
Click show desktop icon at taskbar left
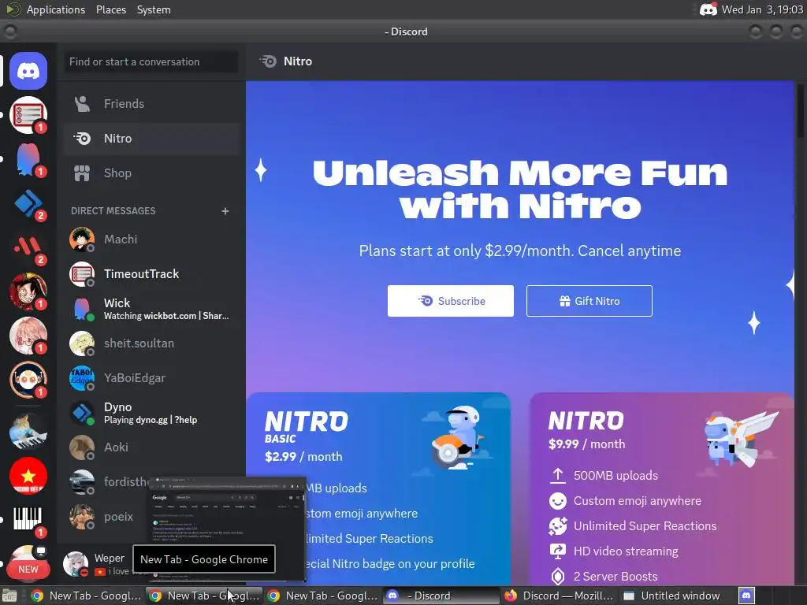[9, 596]
